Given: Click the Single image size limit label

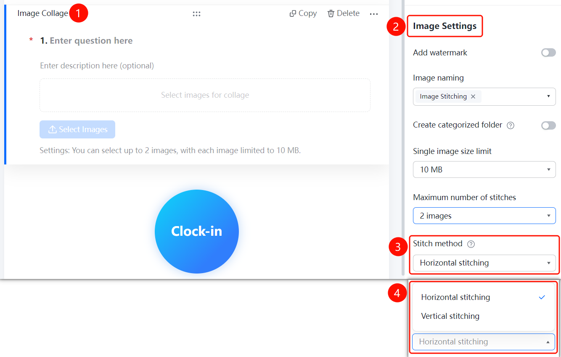Looking at the screenshot, I should (453, 151).
